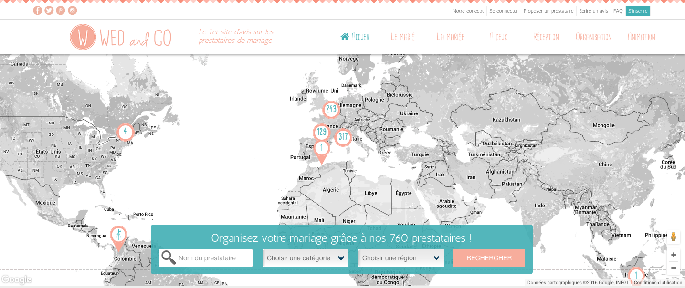This screenshot has width=685, height=288.
Task: Open the Facebook social icon
Action: pos(38,10)
